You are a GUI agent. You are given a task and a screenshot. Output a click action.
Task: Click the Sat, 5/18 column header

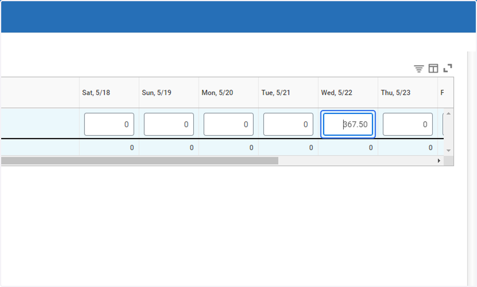point(109,92)
